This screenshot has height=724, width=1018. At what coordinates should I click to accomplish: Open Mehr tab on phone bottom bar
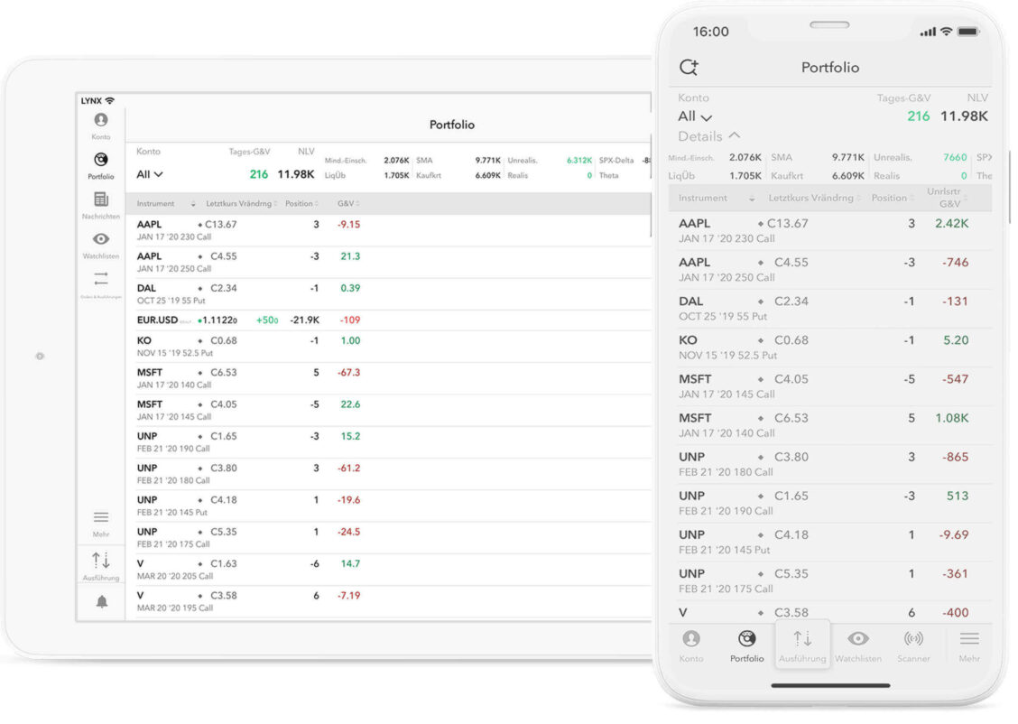969,646
